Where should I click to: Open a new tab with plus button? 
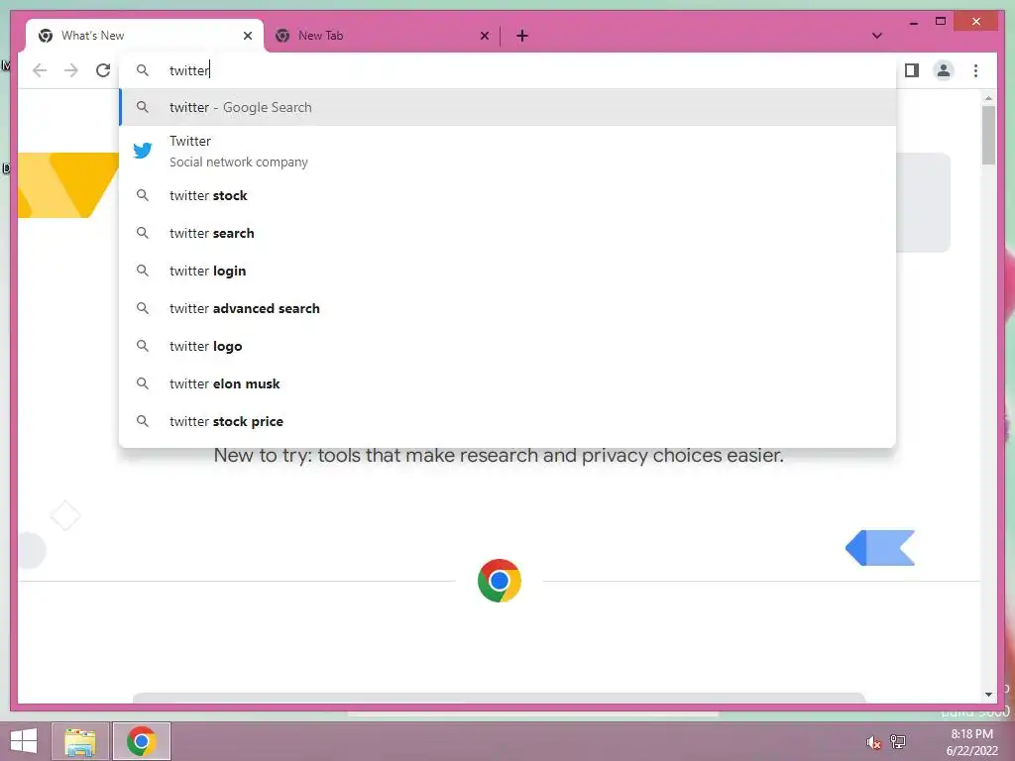click(x=521, y=36)
